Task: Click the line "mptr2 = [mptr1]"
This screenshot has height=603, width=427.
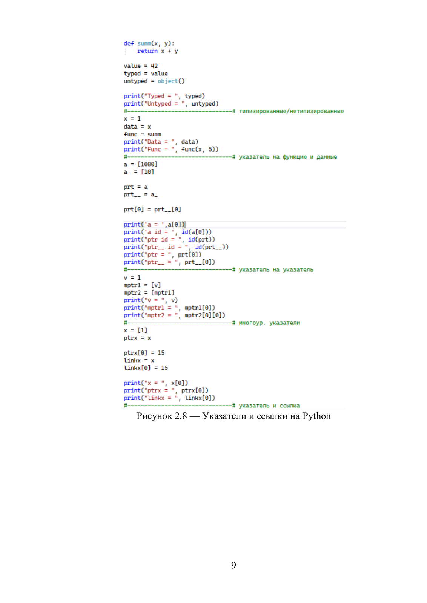Action: (149, 293)
